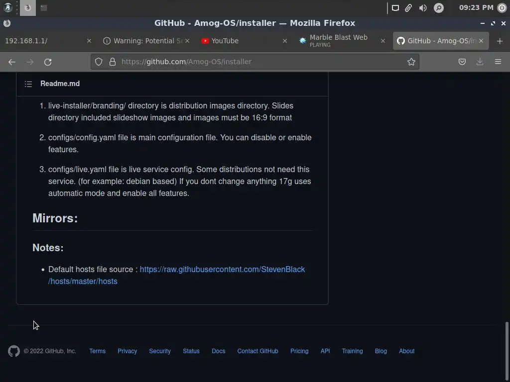Open the applications menu icon in top panel

(x=7, y=7)
